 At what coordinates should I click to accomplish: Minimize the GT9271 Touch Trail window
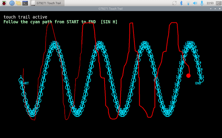(x=211, y=9)
